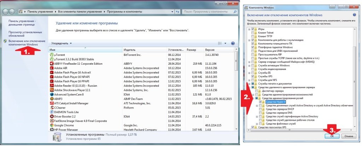Click the Отмена button
The height and width of the screenshot is (146, 362).
click(349, 136)
